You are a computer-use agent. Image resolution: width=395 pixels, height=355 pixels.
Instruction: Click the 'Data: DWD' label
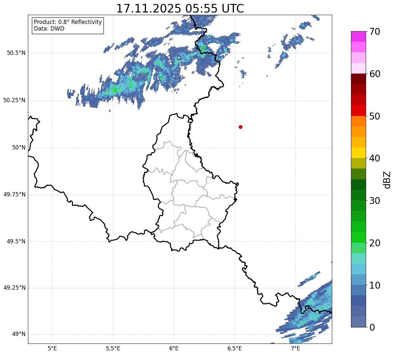[49, 29]
